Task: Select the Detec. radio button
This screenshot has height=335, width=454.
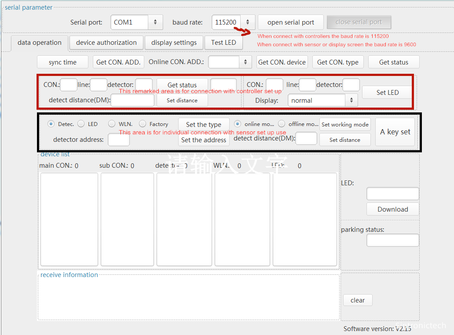Action: click(51, 124)
